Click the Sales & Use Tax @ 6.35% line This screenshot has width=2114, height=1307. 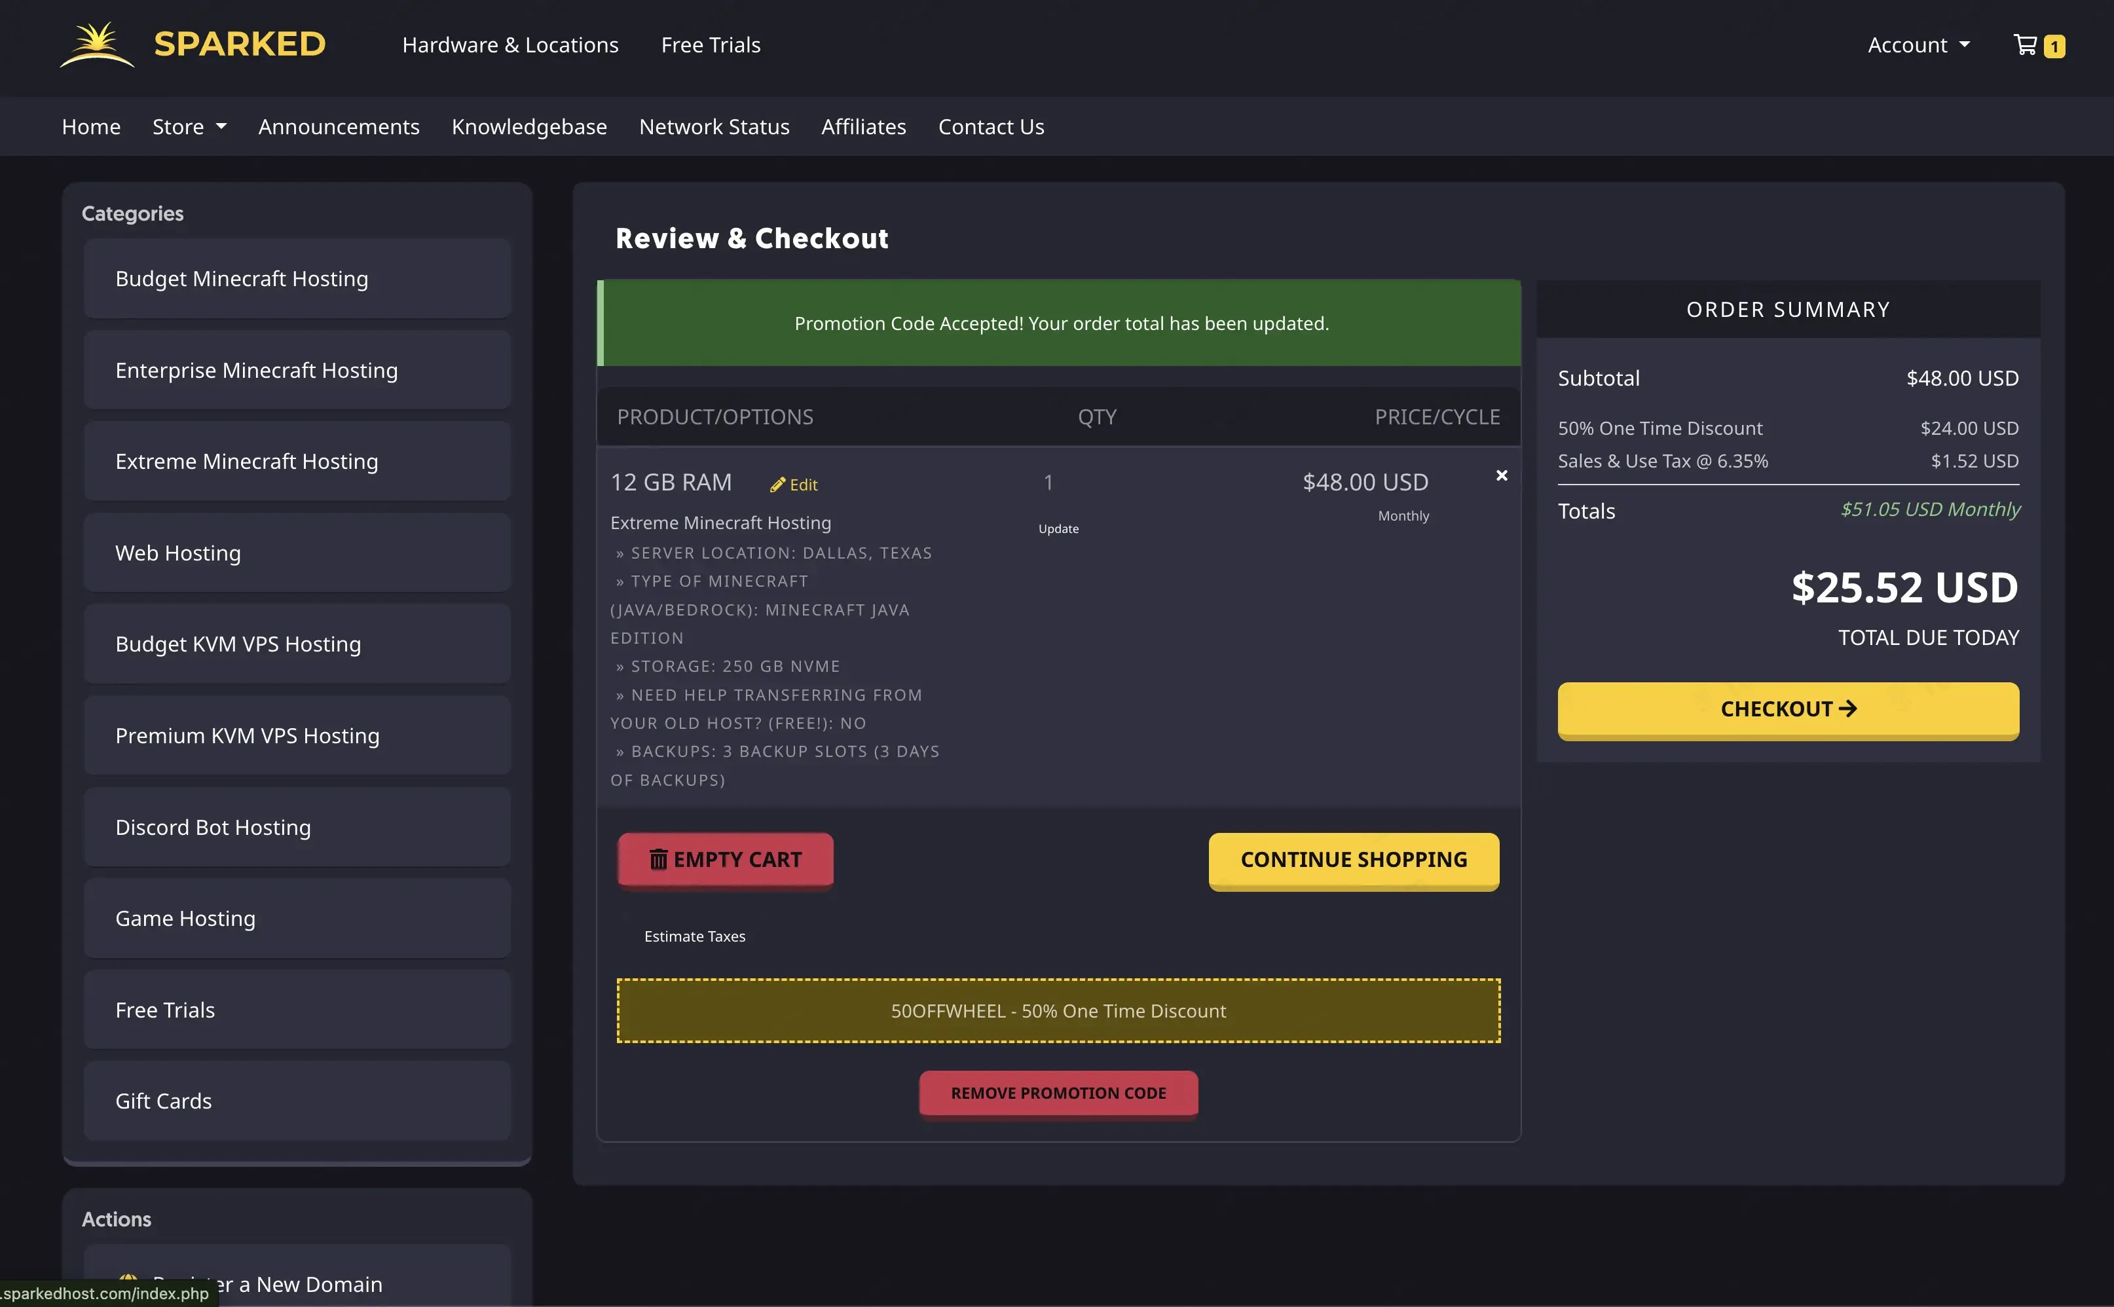pos(1788,461)
